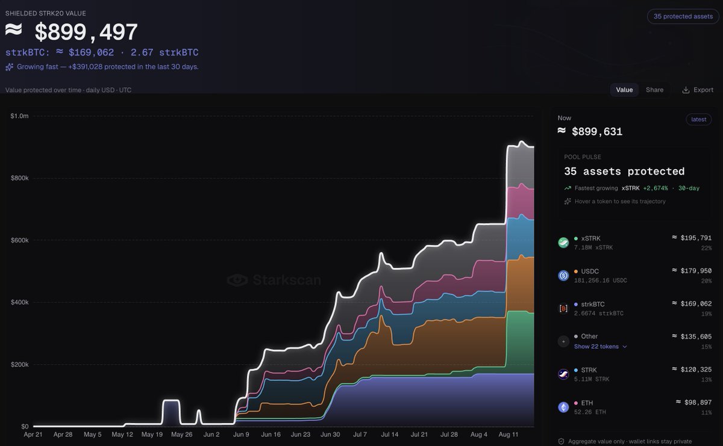Switch chart to Value view
The image size is (723, 446).
click(624, 90)
